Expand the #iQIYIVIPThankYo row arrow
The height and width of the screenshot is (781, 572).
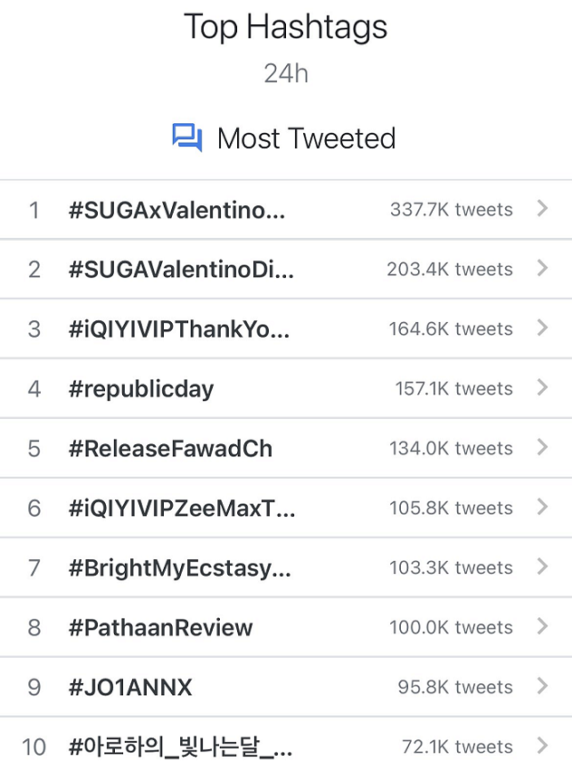[x=542, y=328]
